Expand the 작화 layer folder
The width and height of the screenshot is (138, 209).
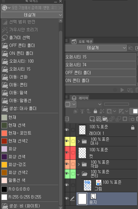[x=79, y=164]
